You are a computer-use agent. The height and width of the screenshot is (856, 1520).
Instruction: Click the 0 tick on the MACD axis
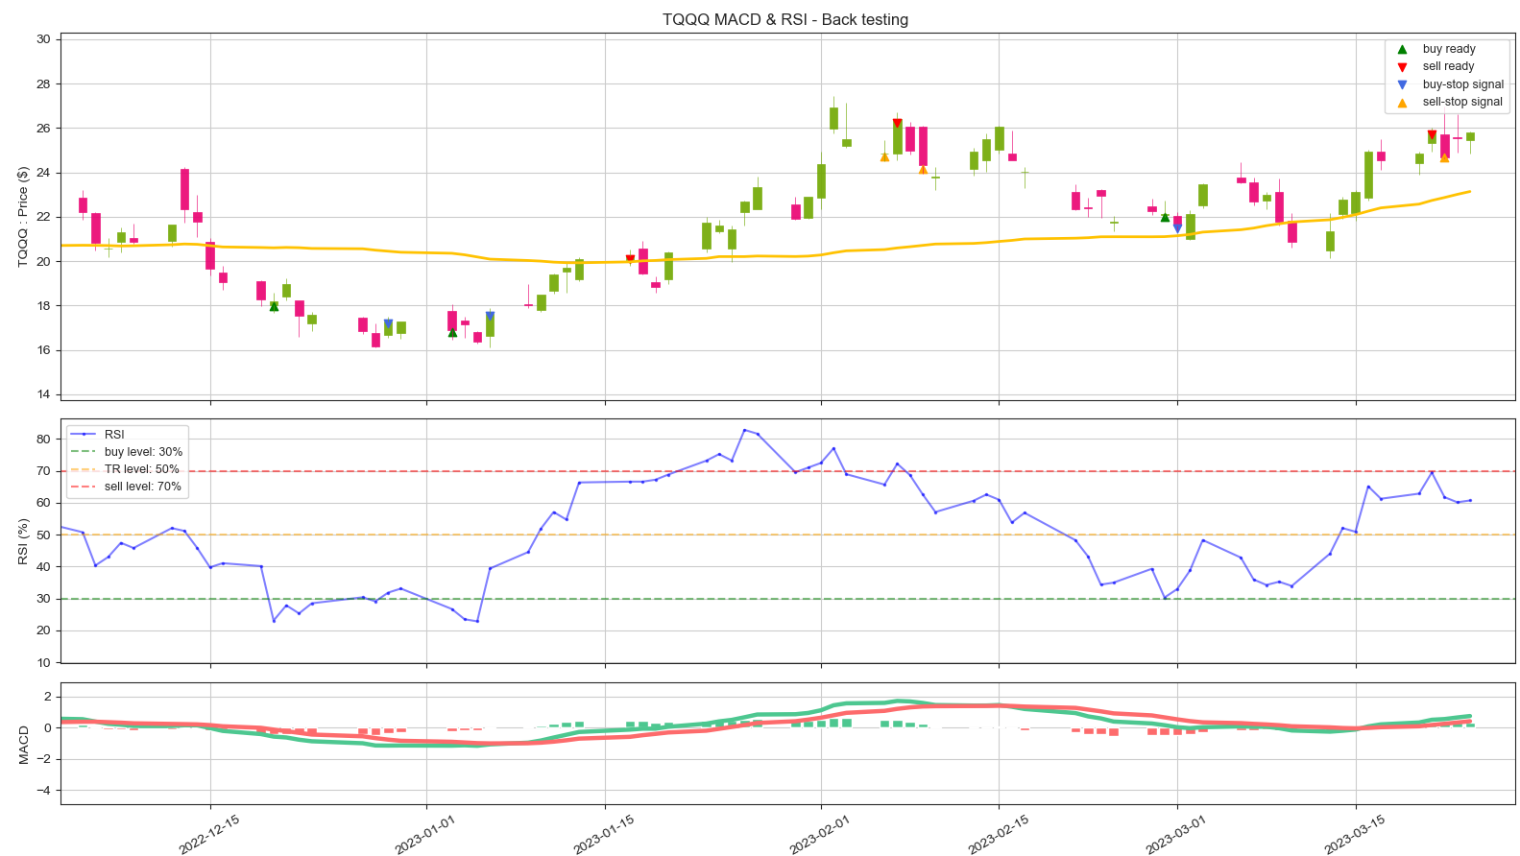point(47,728)
